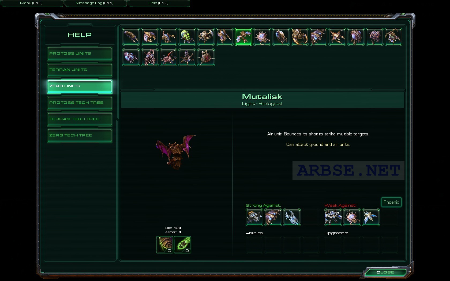Open the Terran Units help section
The height and width of the screenshot is (281, 450).
(80, 70)
